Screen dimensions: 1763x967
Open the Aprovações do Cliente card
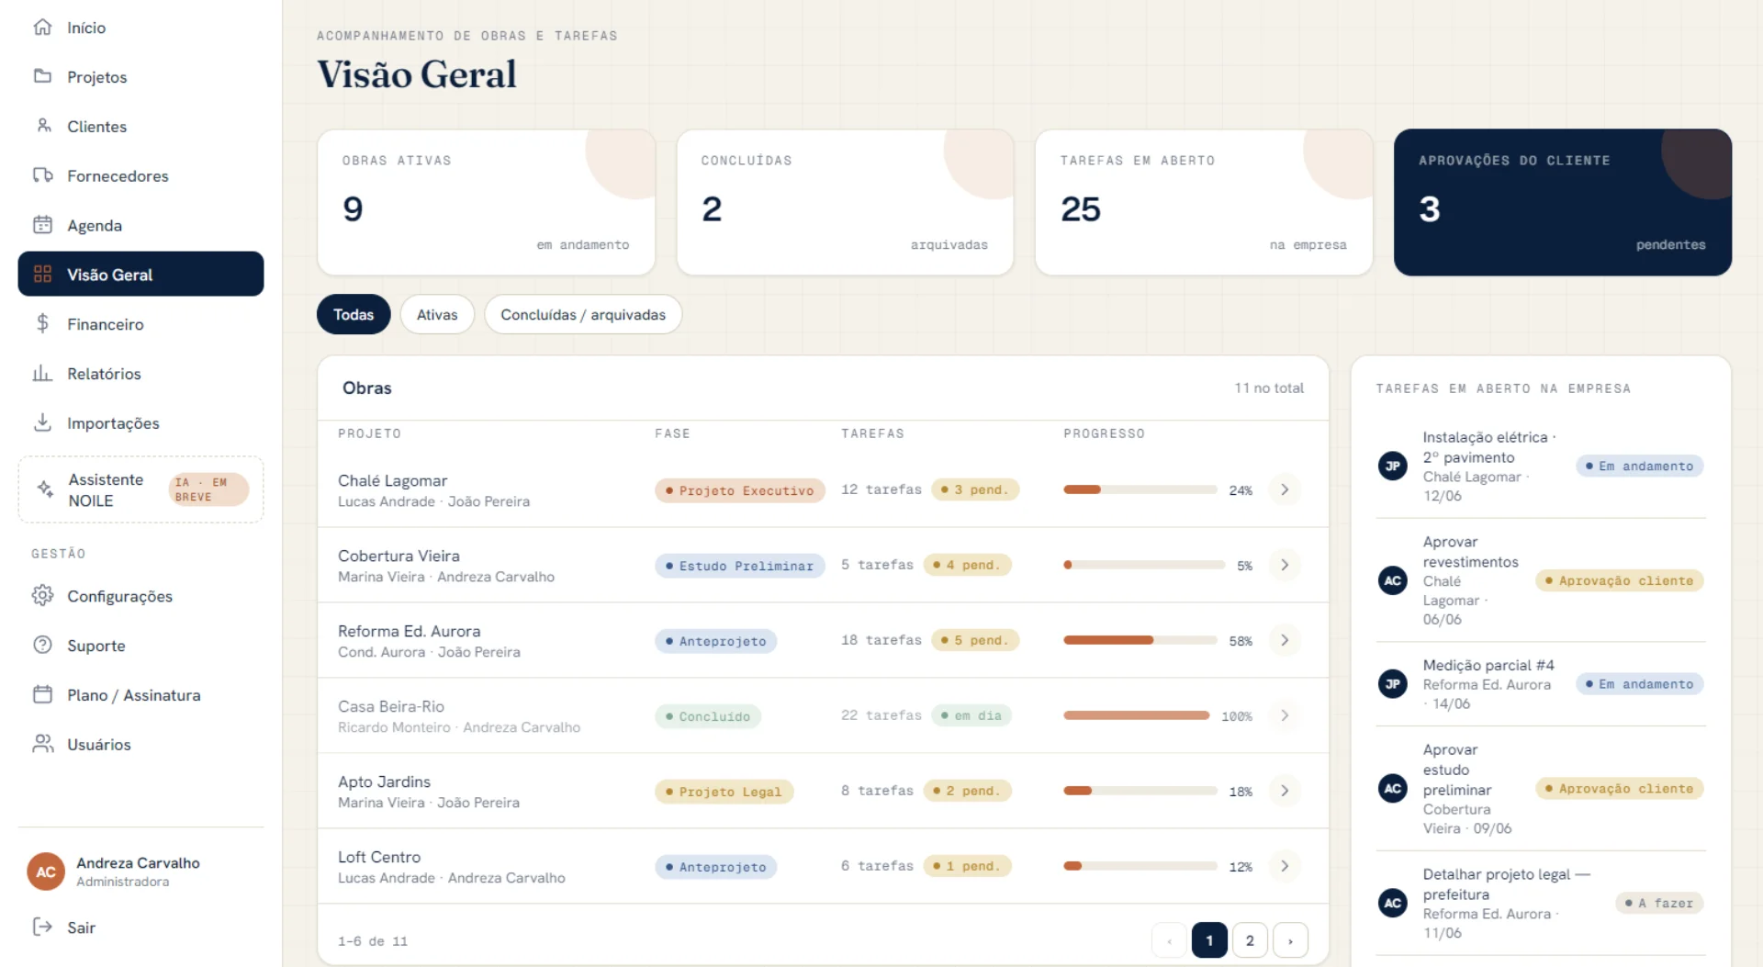(x=1563, y=202)
